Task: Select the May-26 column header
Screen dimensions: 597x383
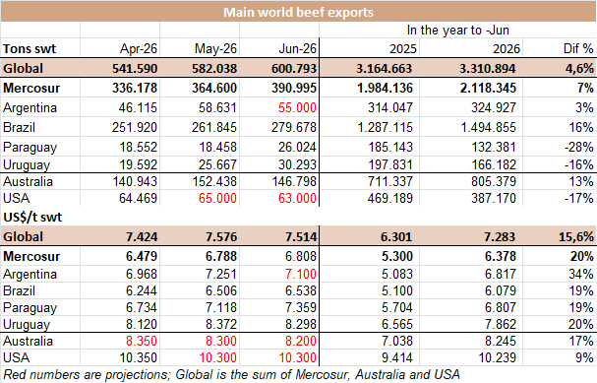Action: (x=215, y=49)
